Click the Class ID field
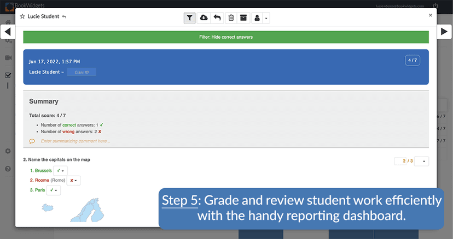 coord(82,72)
